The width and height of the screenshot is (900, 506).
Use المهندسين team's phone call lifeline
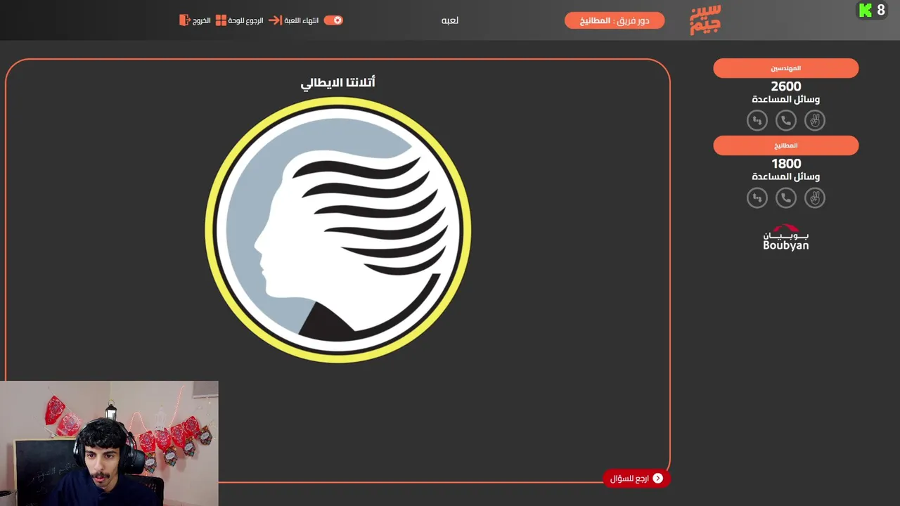pyautogui.click(x=786, y=121)
